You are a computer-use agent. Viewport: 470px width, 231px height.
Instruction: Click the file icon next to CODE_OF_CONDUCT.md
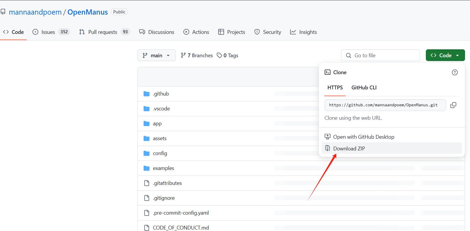click(x=147, y=228)
